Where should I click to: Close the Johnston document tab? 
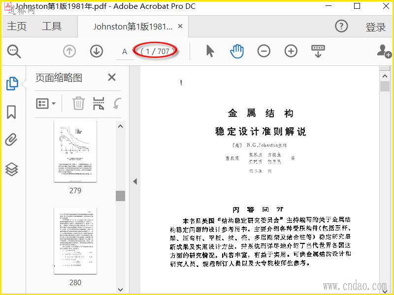pyautogui.click(x=180, y=26)
